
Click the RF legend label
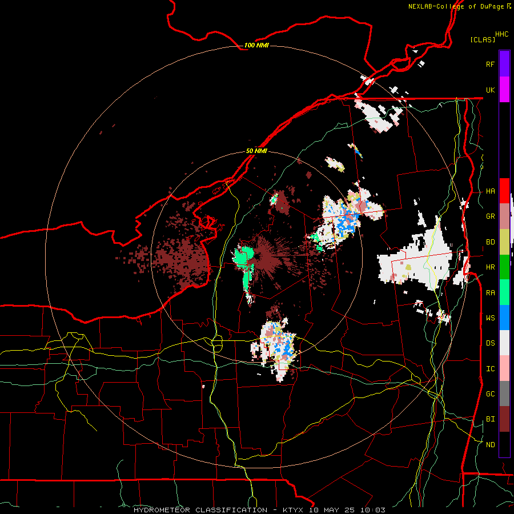(490, 64)
